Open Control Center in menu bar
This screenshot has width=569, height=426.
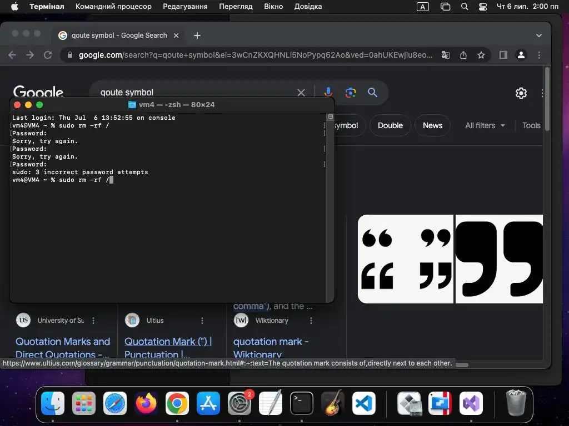[483, 7]
